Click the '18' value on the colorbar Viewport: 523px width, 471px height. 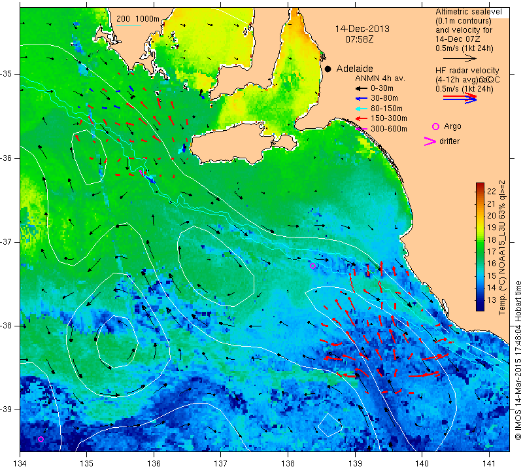(492, 239)
